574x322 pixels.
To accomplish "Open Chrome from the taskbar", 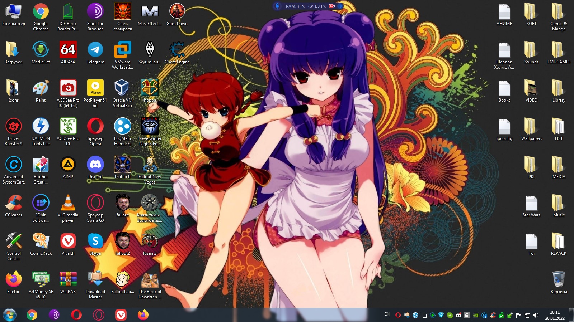I will tap(32, 315).
